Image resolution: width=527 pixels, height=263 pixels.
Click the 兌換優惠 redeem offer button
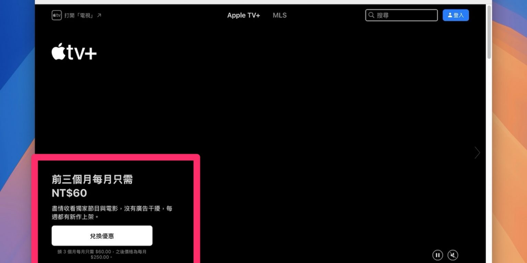[102, 236]
